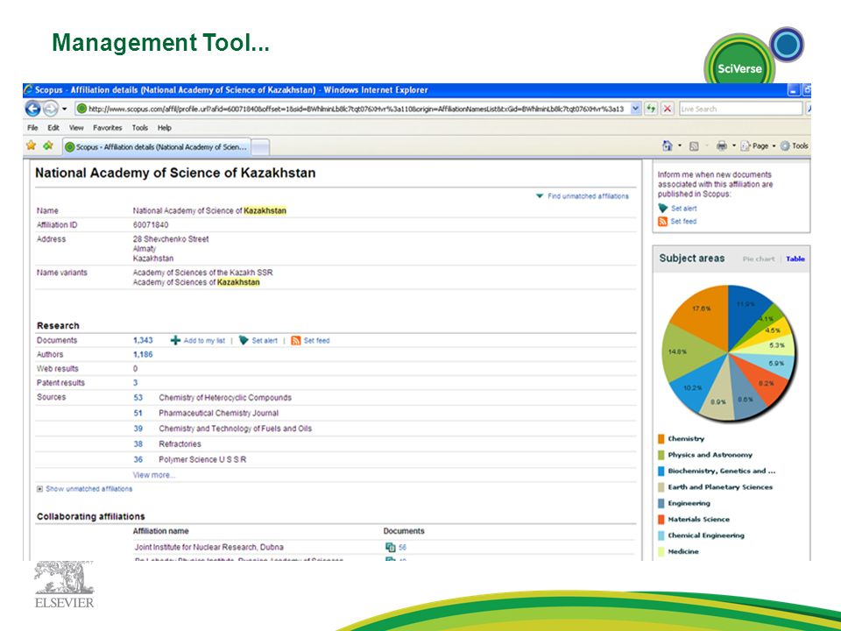Image resolution: width=841 pixels, height=631 pixels.
Task: Click the Chemistry of Heterocyclic Compounds source name
Action: pyautogui.click(x=225, y=398)
